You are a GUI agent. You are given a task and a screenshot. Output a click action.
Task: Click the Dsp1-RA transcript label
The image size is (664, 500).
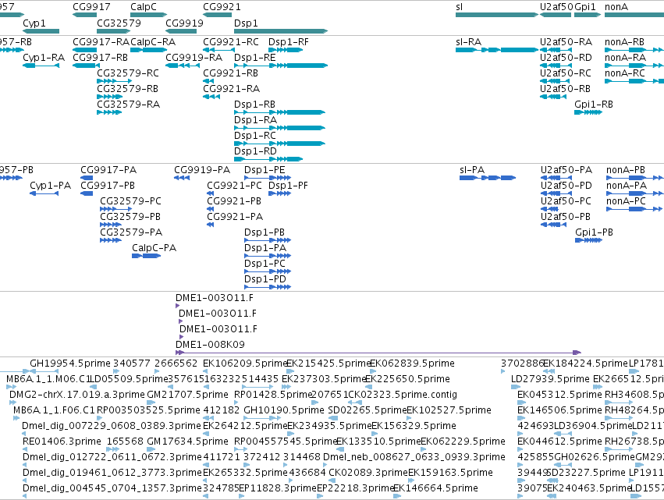click(255, 120)
